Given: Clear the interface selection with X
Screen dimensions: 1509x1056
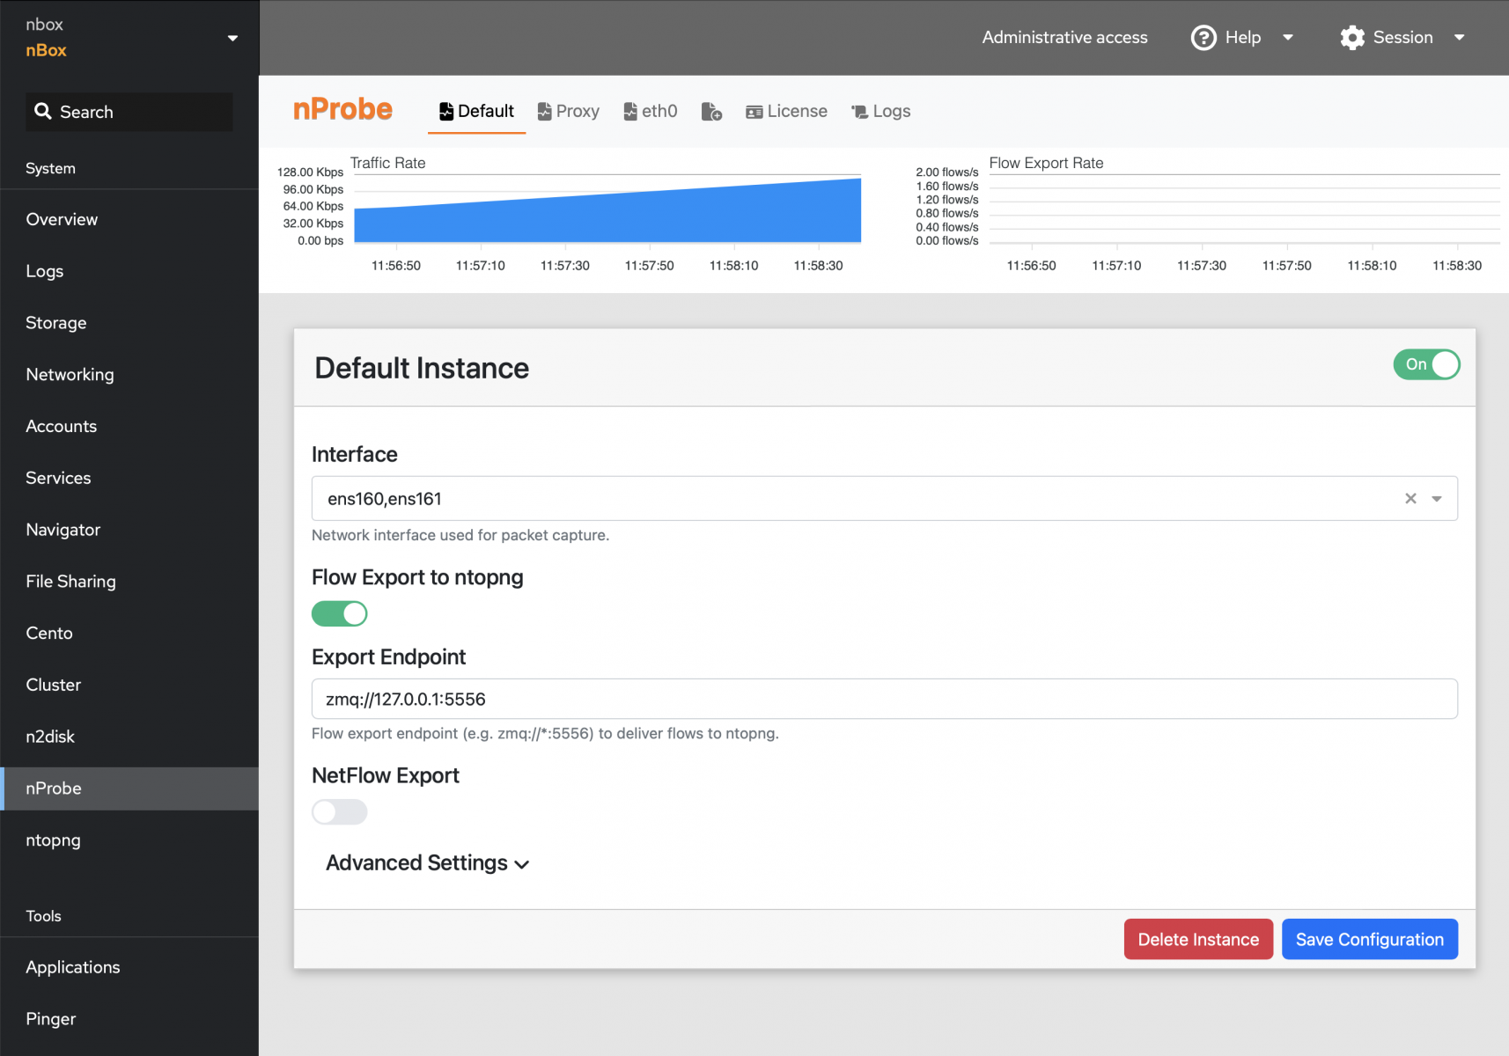Looking at the screenshot, I should [1410, 498].
